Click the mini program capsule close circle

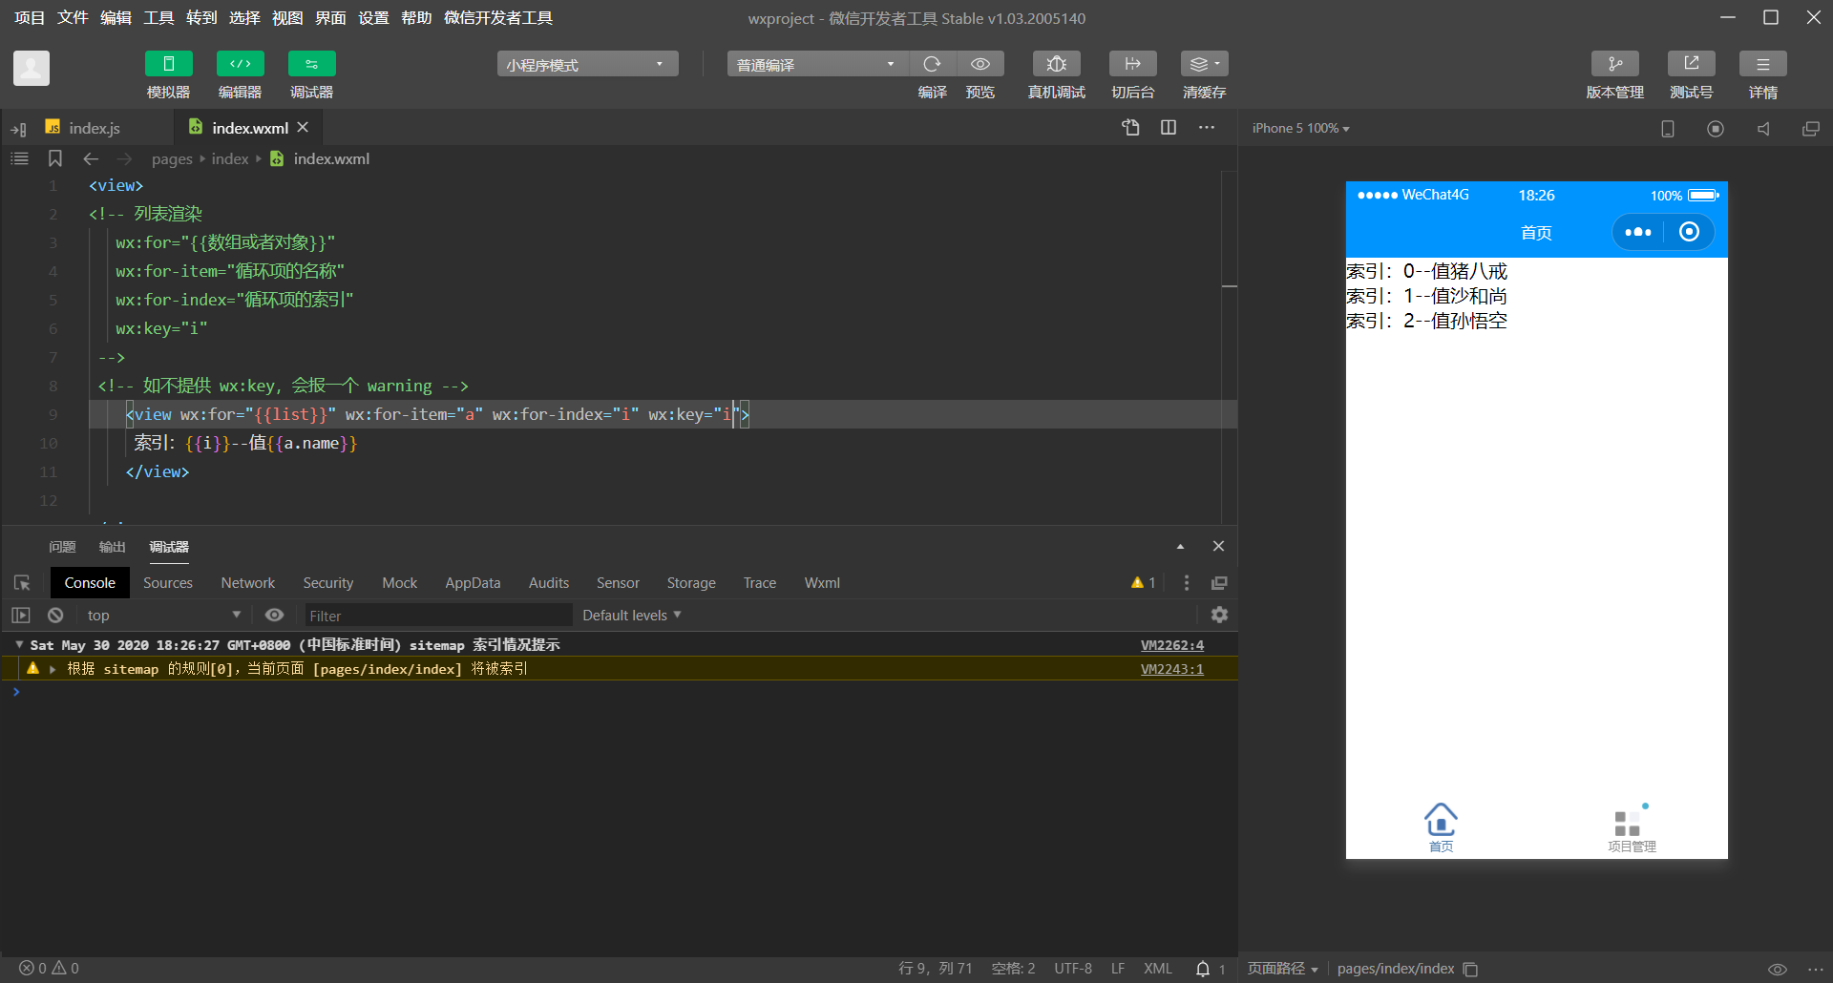click(x=1689, y=232)
